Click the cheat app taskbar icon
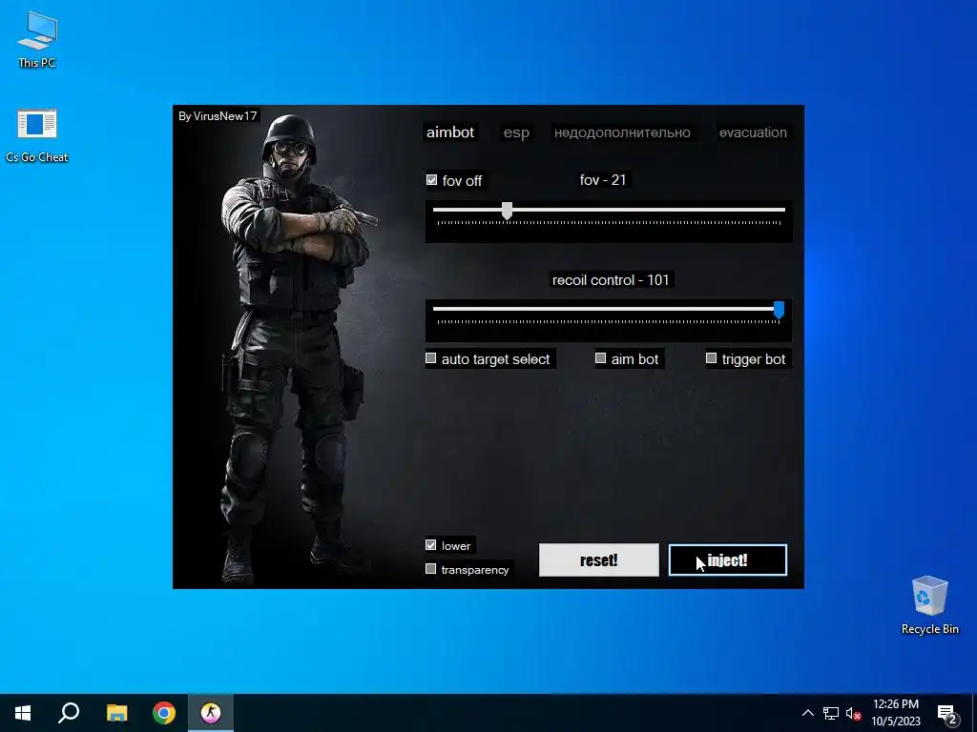Screen dimensions: 977x732 click(x=211, y=713)
